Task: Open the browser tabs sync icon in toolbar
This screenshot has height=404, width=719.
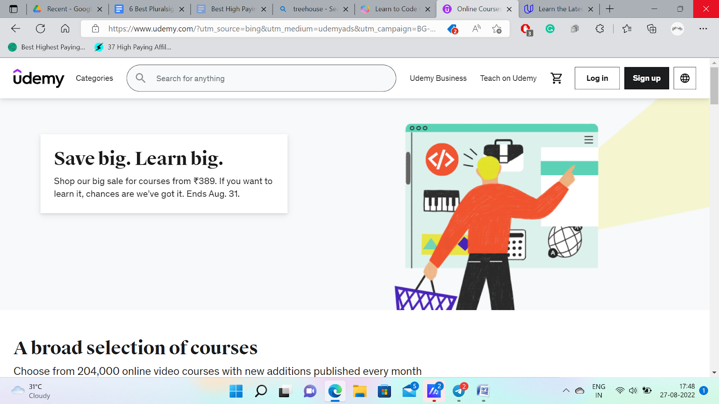Action: coord(575,29)
